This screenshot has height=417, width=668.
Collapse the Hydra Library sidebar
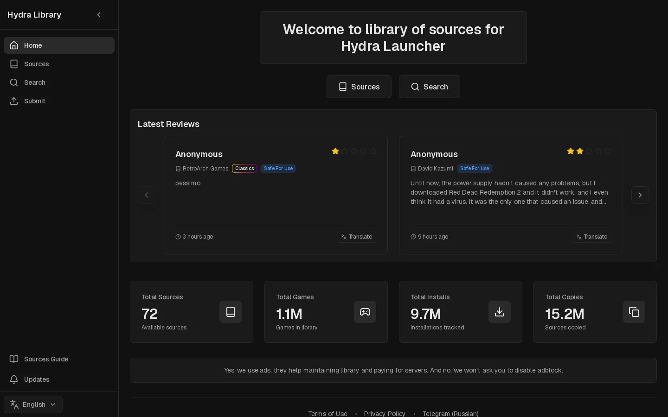click(x=99, y=15)
